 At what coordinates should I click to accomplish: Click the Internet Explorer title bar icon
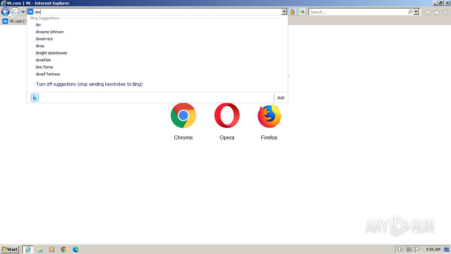[4, 3]
